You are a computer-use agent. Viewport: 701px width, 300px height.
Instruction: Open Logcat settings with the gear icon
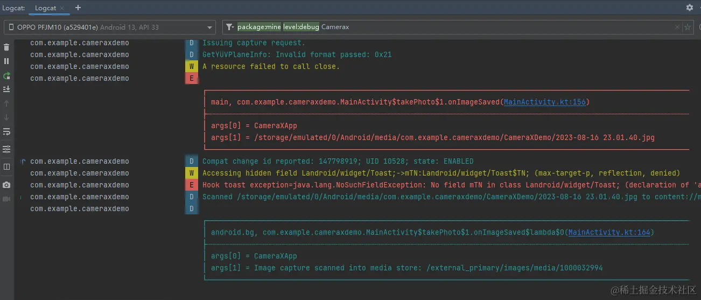point(689,8)
